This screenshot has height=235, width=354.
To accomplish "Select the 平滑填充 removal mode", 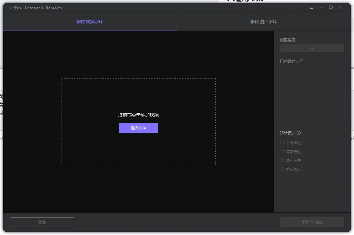I will (x=282, y=143).
